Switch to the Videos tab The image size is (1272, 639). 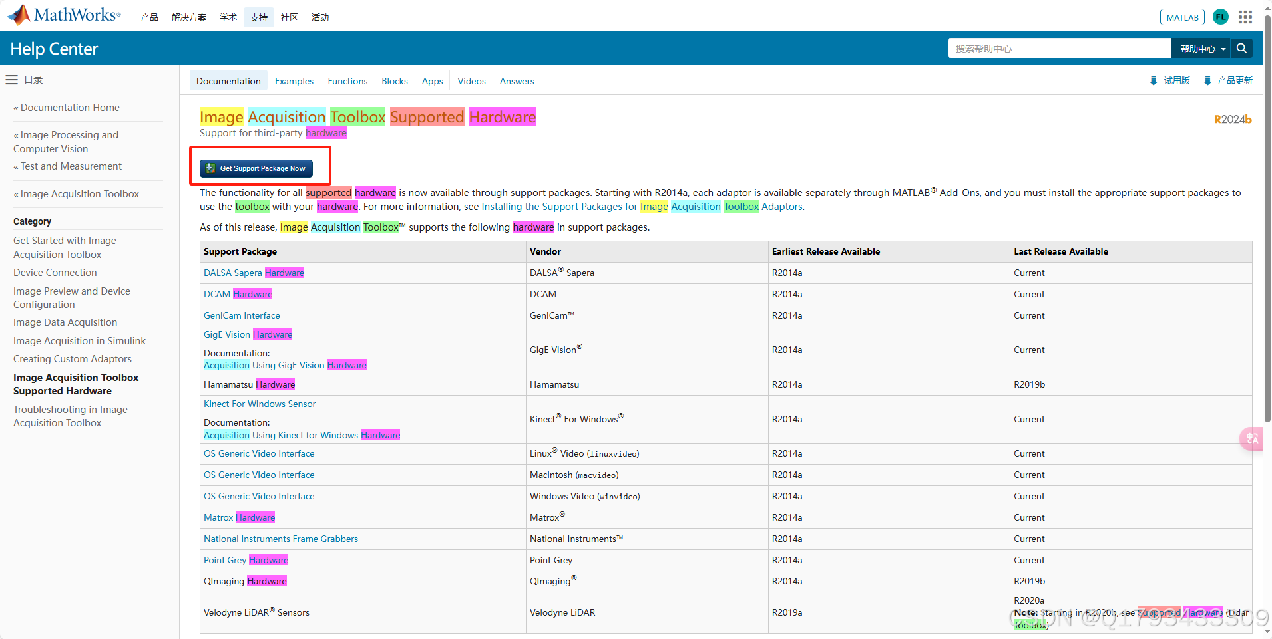click(471, 81)
